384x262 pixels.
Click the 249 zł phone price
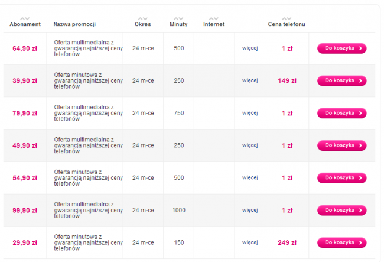pyautogui.click(x=287, y=242)
